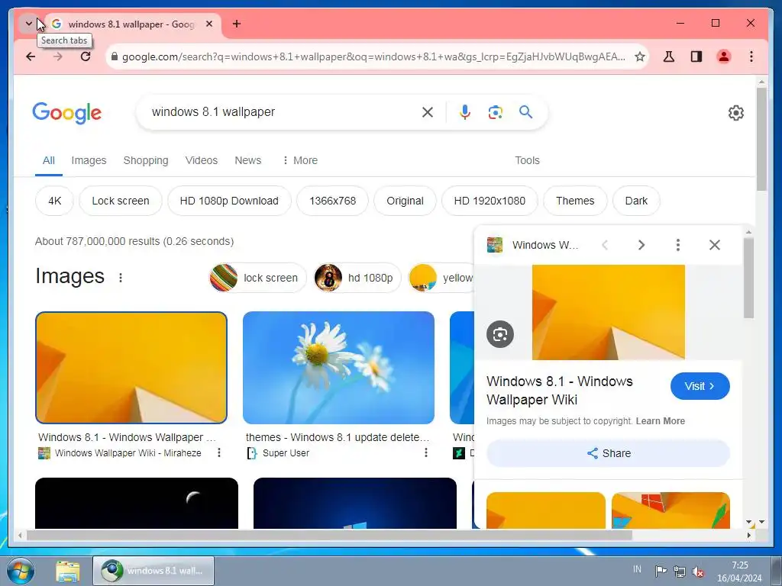Apply the Lock screen filter chip

(x=121, y=201)
